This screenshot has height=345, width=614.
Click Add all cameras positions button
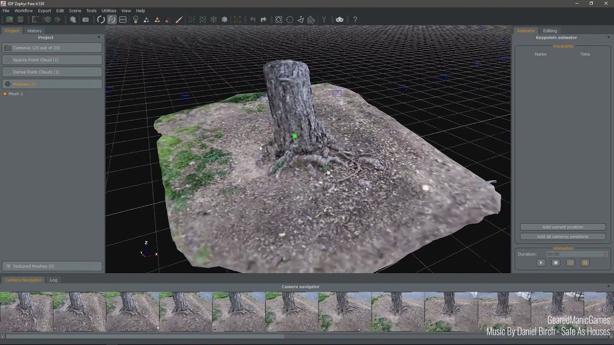tap(563, 237)
